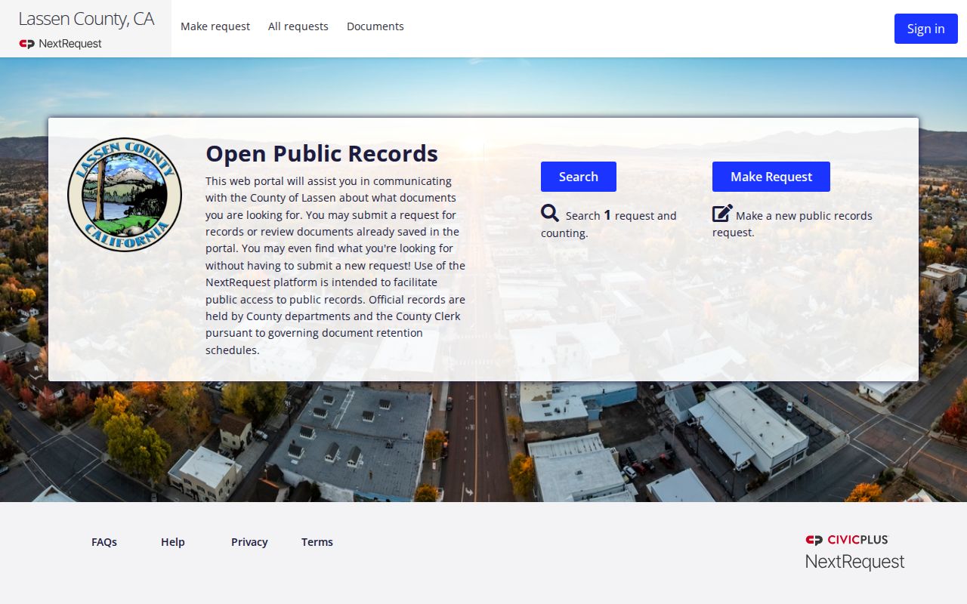
Task: Click the blue Search button
Action: tap(579, 177)
